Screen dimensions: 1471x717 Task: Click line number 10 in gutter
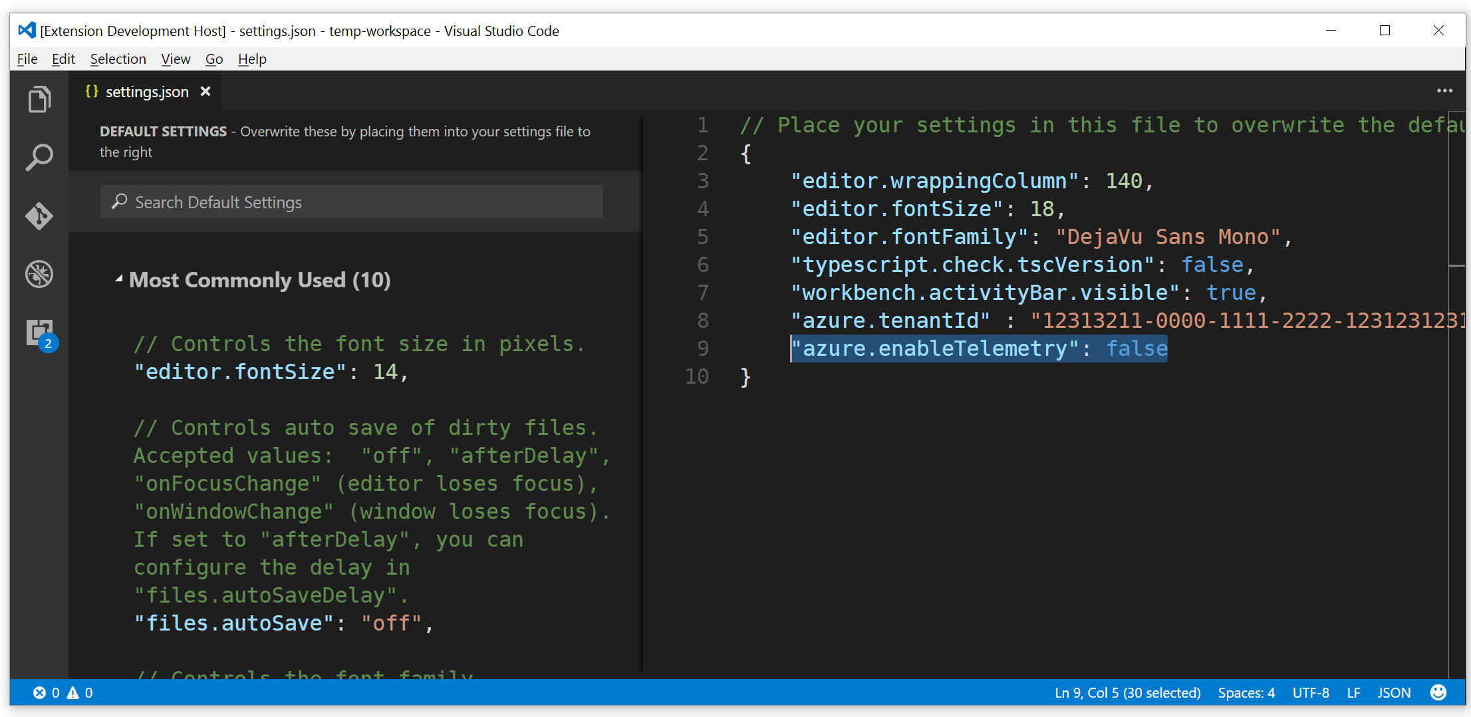point(697,376)
